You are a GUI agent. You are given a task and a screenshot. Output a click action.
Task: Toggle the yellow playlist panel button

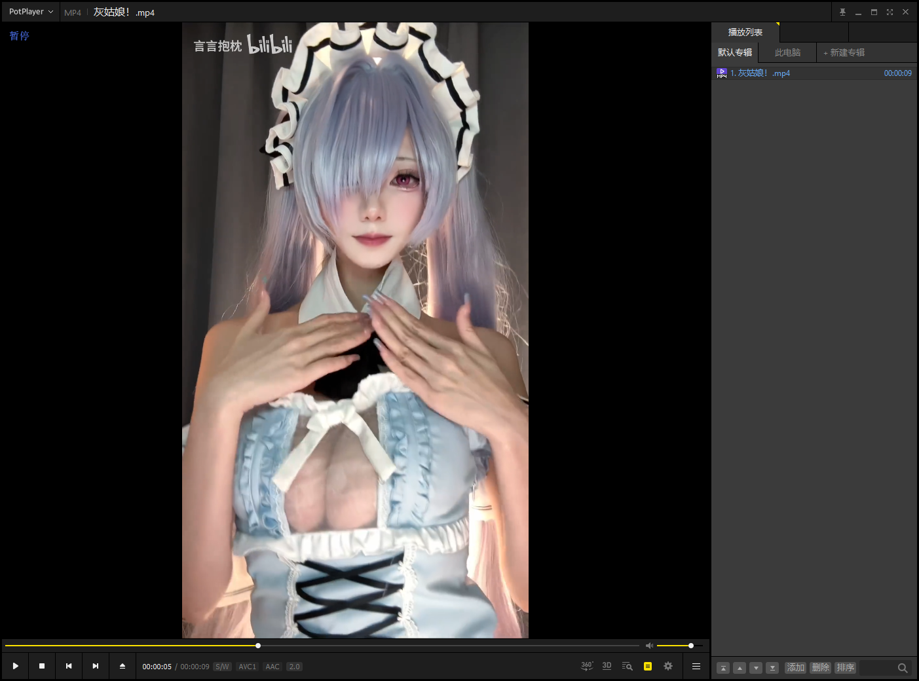tap(648, 666)
